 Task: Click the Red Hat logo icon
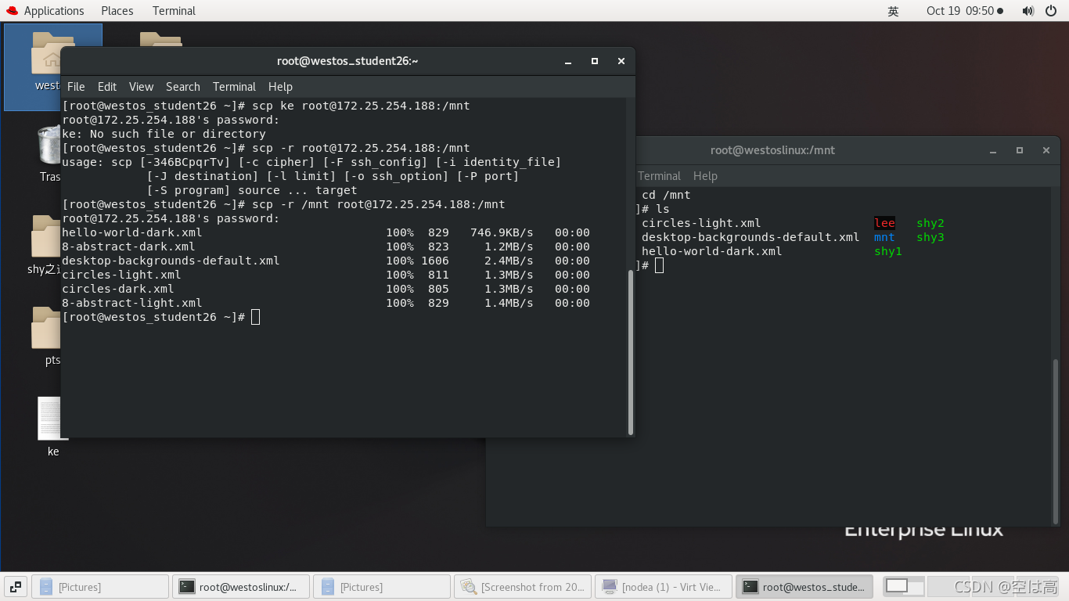tap(12, 11)
